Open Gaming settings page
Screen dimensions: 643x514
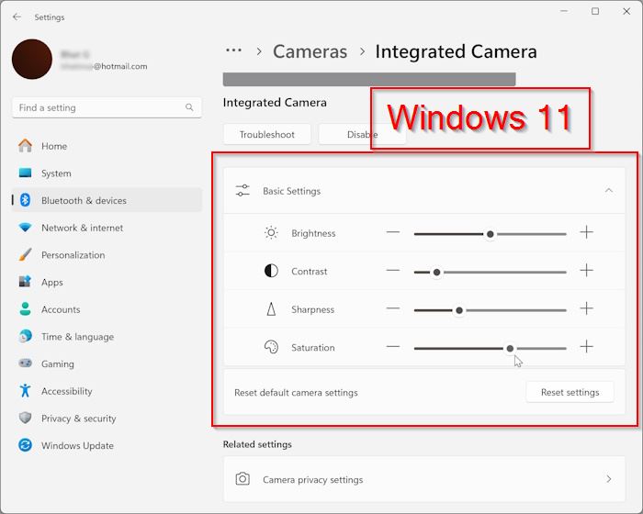107,363
